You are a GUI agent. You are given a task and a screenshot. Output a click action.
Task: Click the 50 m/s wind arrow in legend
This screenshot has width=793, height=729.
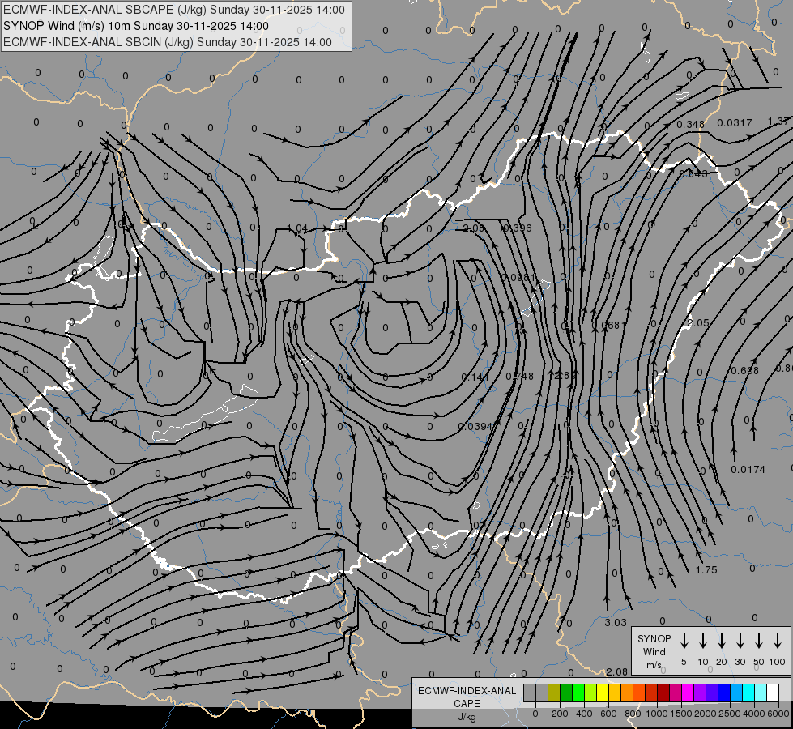pos(759,641)
